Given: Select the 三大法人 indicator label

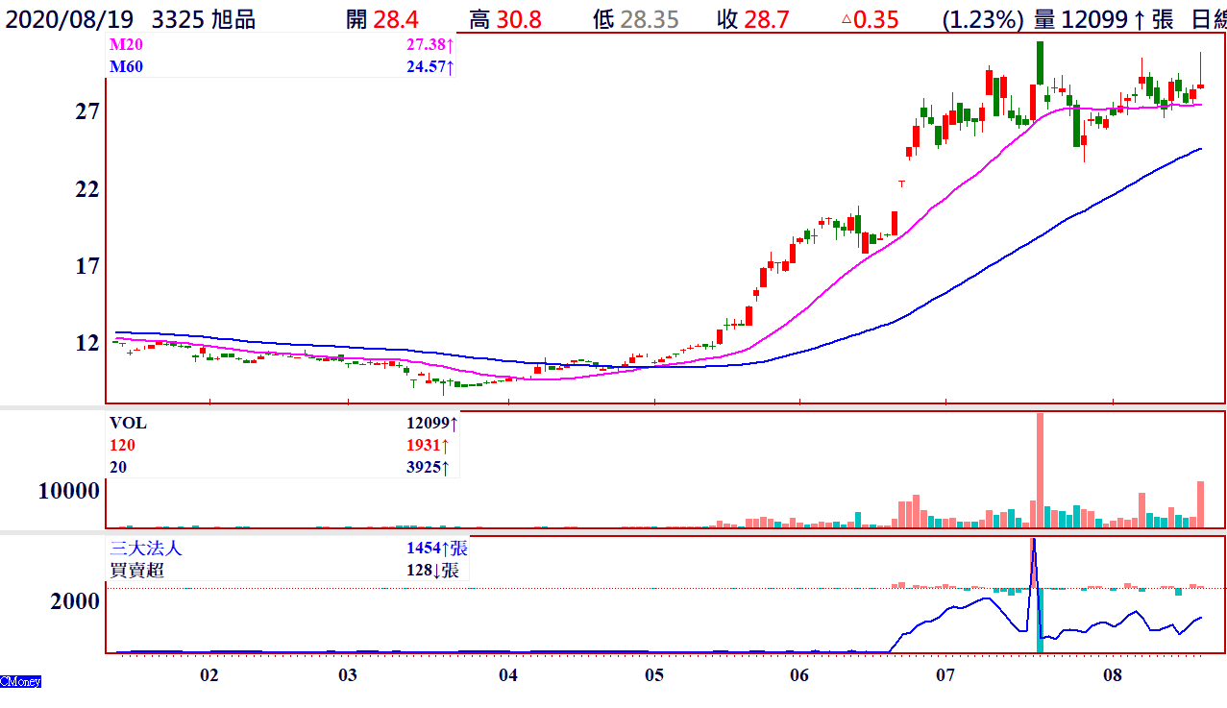Looking at the screenshot, I should tap(145, 549).
